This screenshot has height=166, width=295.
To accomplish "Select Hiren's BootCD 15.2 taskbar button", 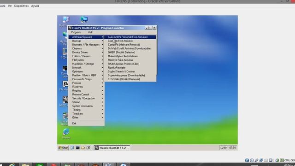I will (112, 148).
